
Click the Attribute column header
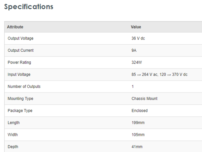coord(15,27)
